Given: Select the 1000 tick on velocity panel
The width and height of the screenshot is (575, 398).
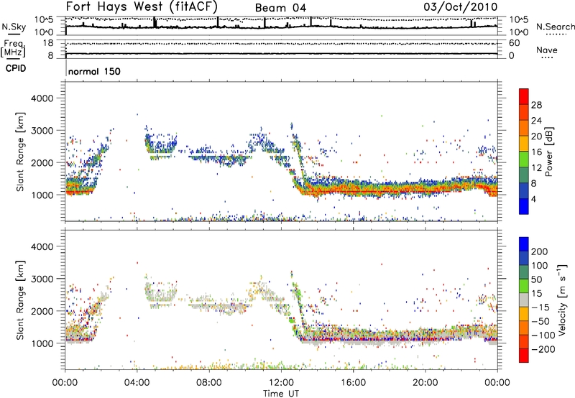Looking at the screenshot, I should pos(42,343).
